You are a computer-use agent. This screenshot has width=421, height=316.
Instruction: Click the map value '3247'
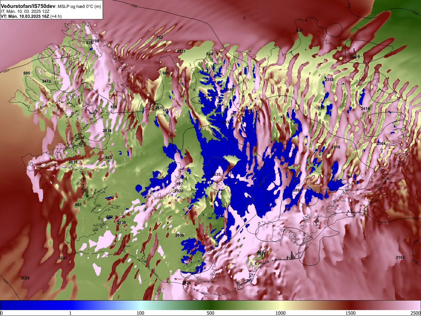[x=63, y=258]
